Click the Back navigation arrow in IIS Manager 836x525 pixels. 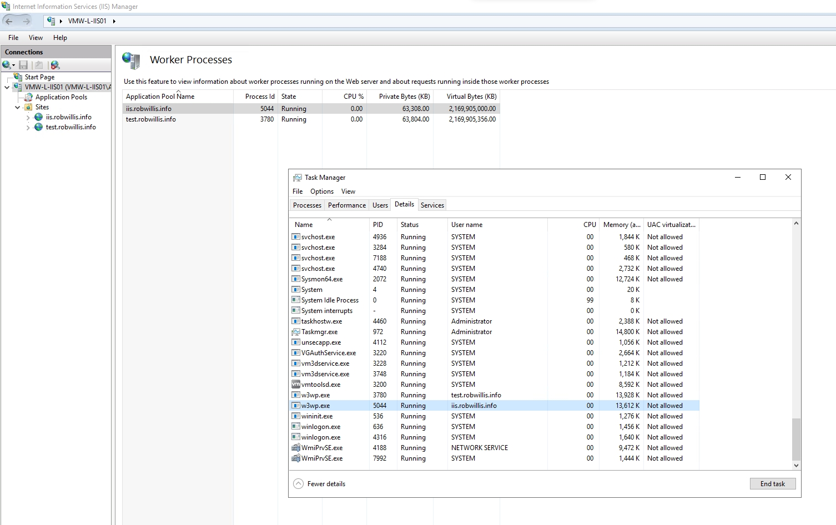click(x=9, y=21)
